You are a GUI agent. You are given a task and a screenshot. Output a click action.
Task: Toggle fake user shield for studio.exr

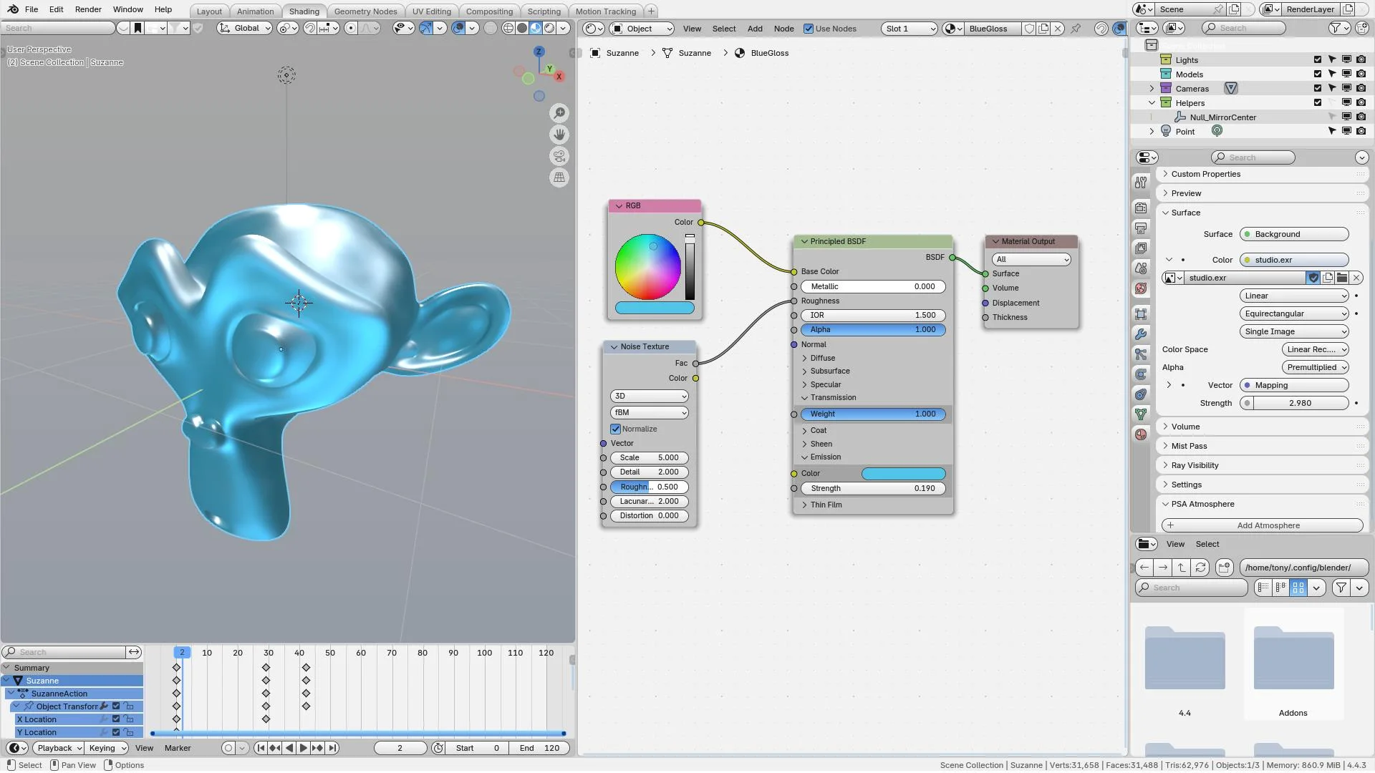pyautogui.click(x=1313, y=278)
